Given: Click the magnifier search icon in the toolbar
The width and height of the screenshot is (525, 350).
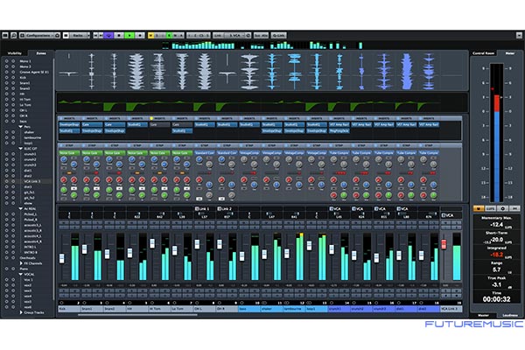Looking at the screenshot, I should point(14,35).
